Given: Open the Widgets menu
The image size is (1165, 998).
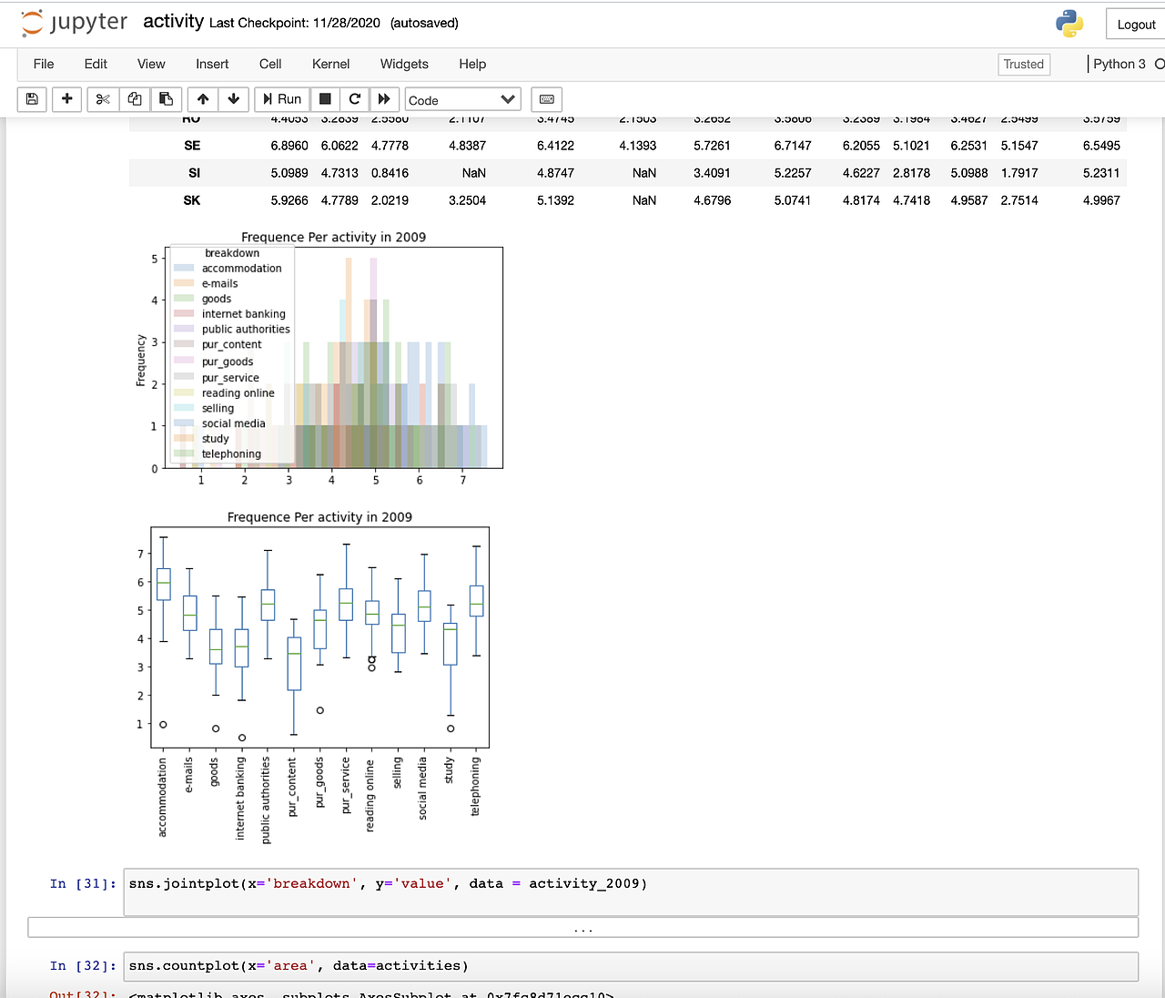Looking at the screenshot, I should 404,64.
